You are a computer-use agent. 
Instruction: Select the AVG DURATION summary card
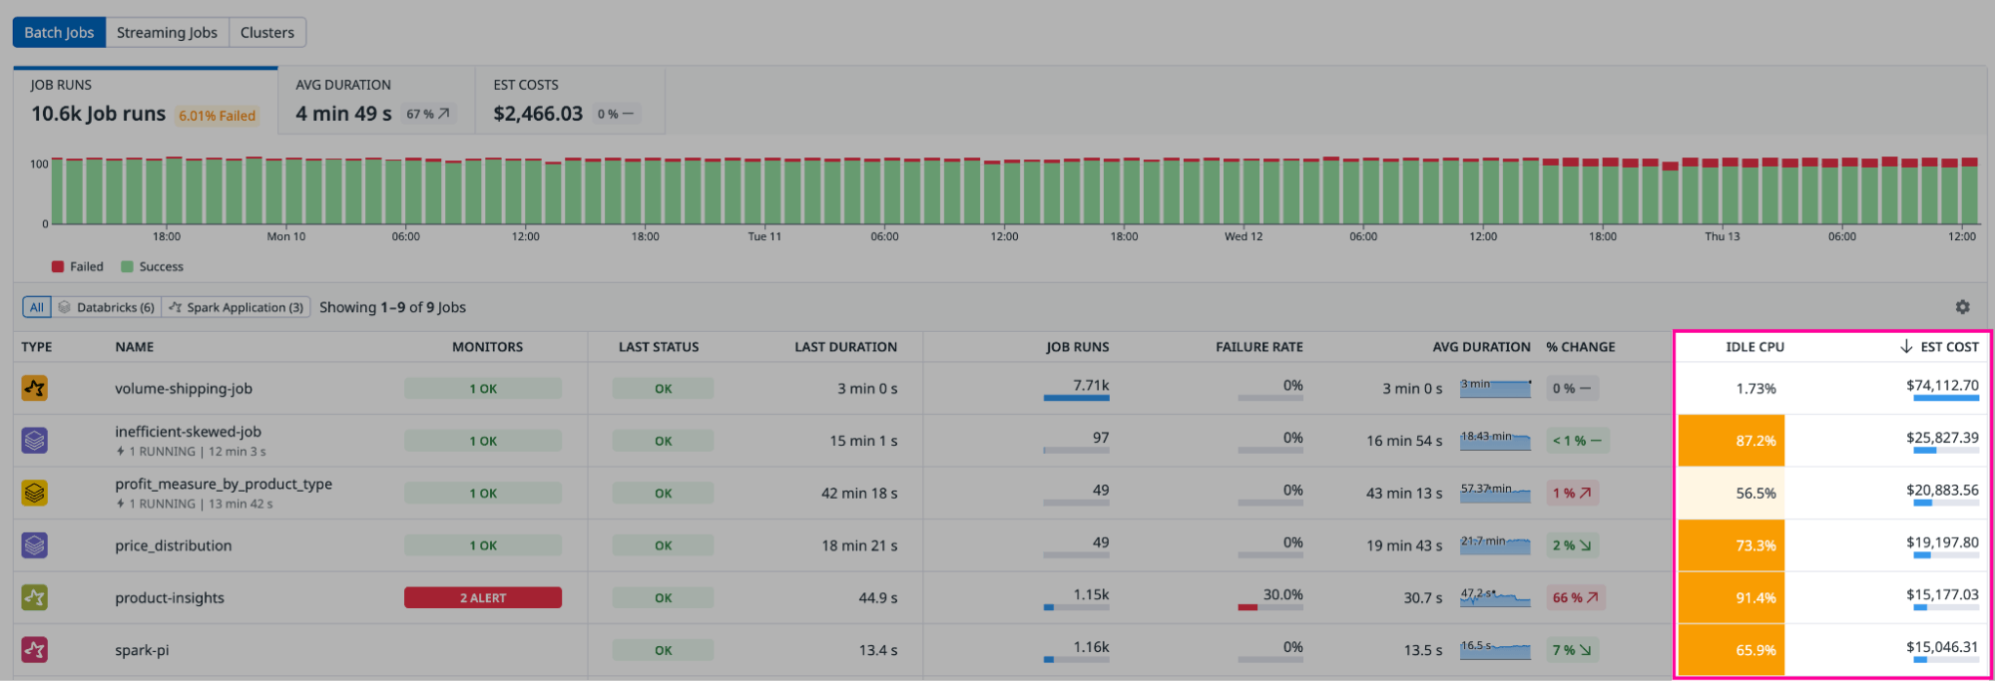coord(375,101)
